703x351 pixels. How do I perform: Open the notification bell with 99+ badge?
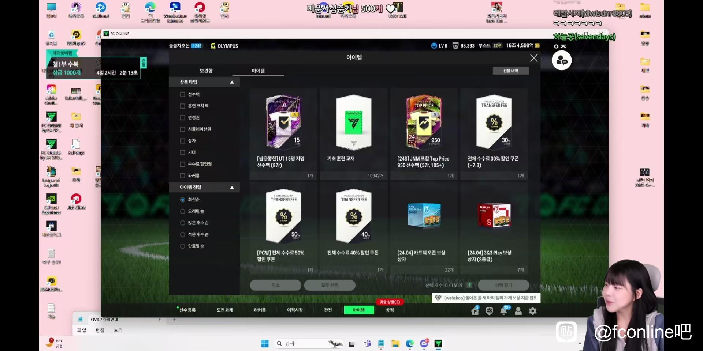point(504,310)
